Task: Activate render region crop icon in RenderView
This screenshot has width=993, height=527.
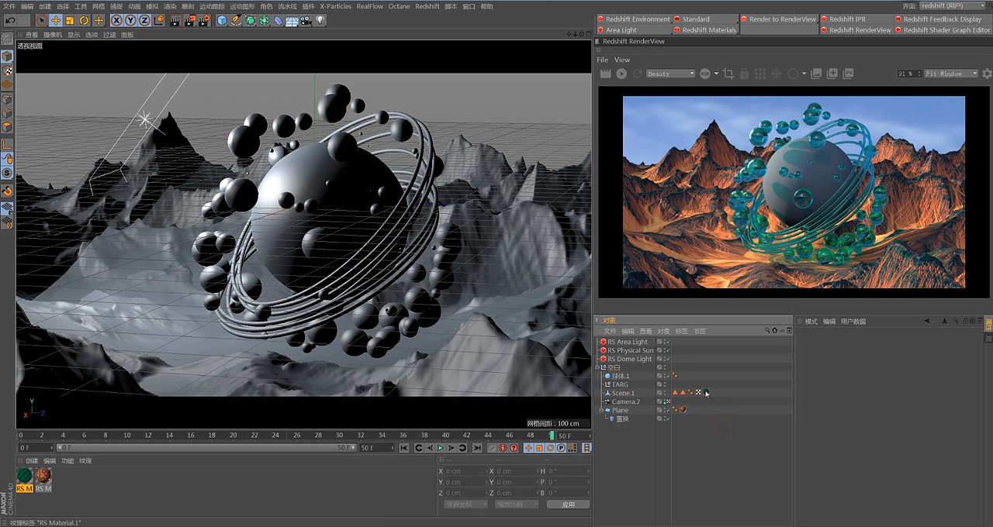Action: pyautogui.click(x=728, y=74)
